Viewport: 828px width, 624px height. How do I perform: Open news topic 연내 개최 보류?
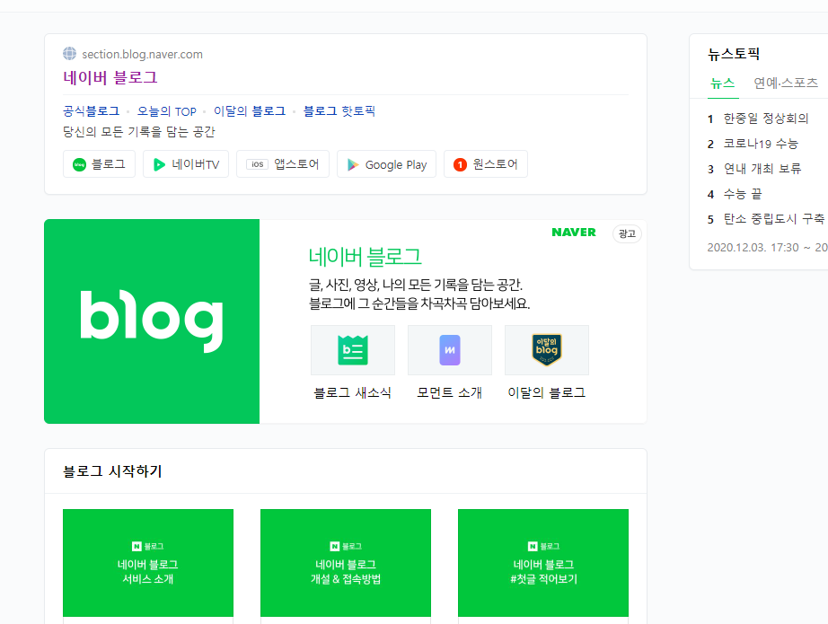(762, 169)
